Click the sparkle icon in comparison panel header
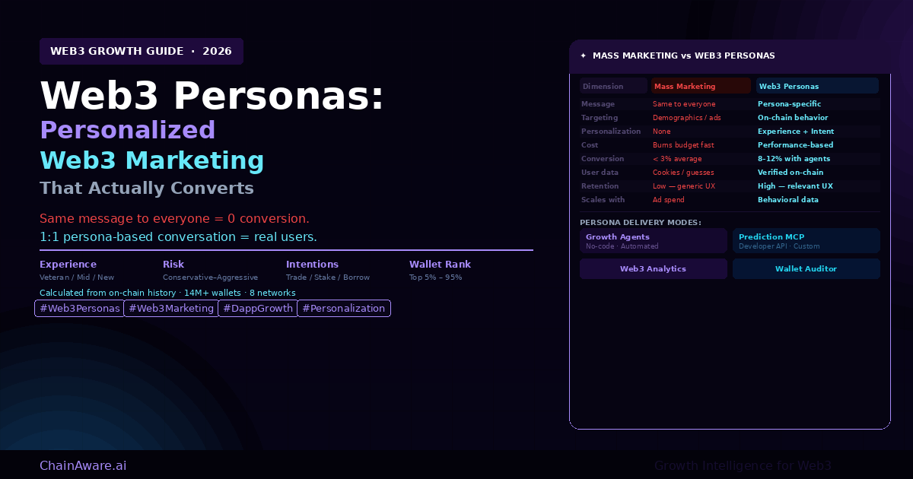The height and width of the screenshot is (479, 913). coord(583,56)
